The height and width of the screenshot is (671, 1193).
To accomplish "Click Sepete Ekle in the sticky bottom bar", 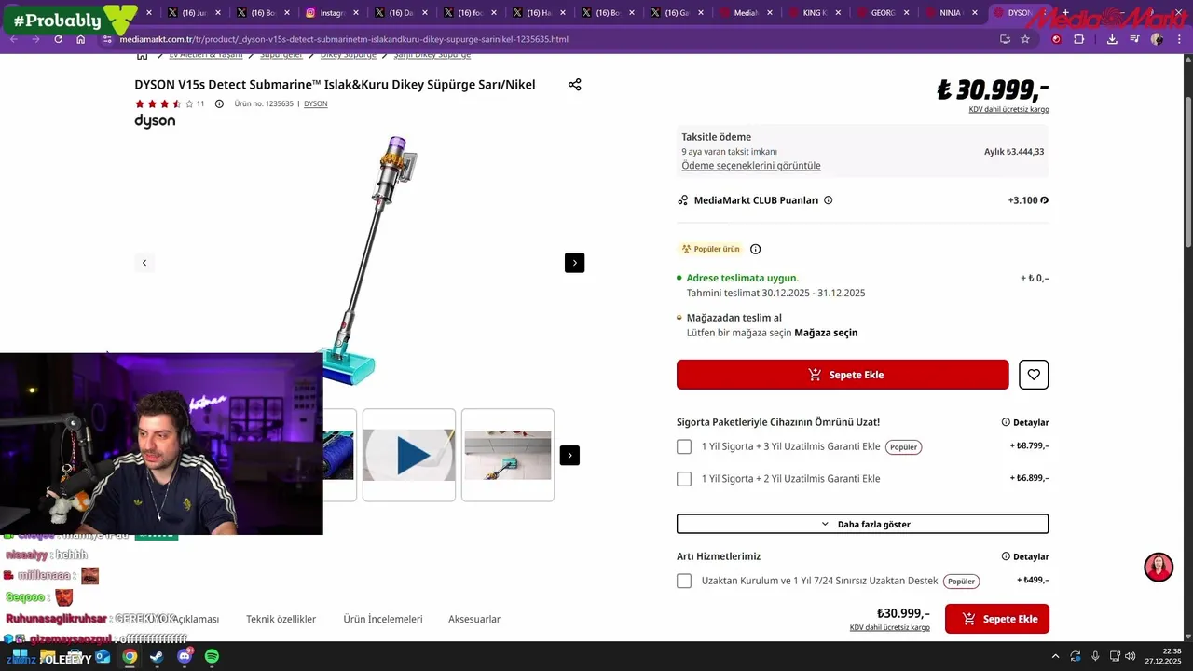I will pos(996,619).
